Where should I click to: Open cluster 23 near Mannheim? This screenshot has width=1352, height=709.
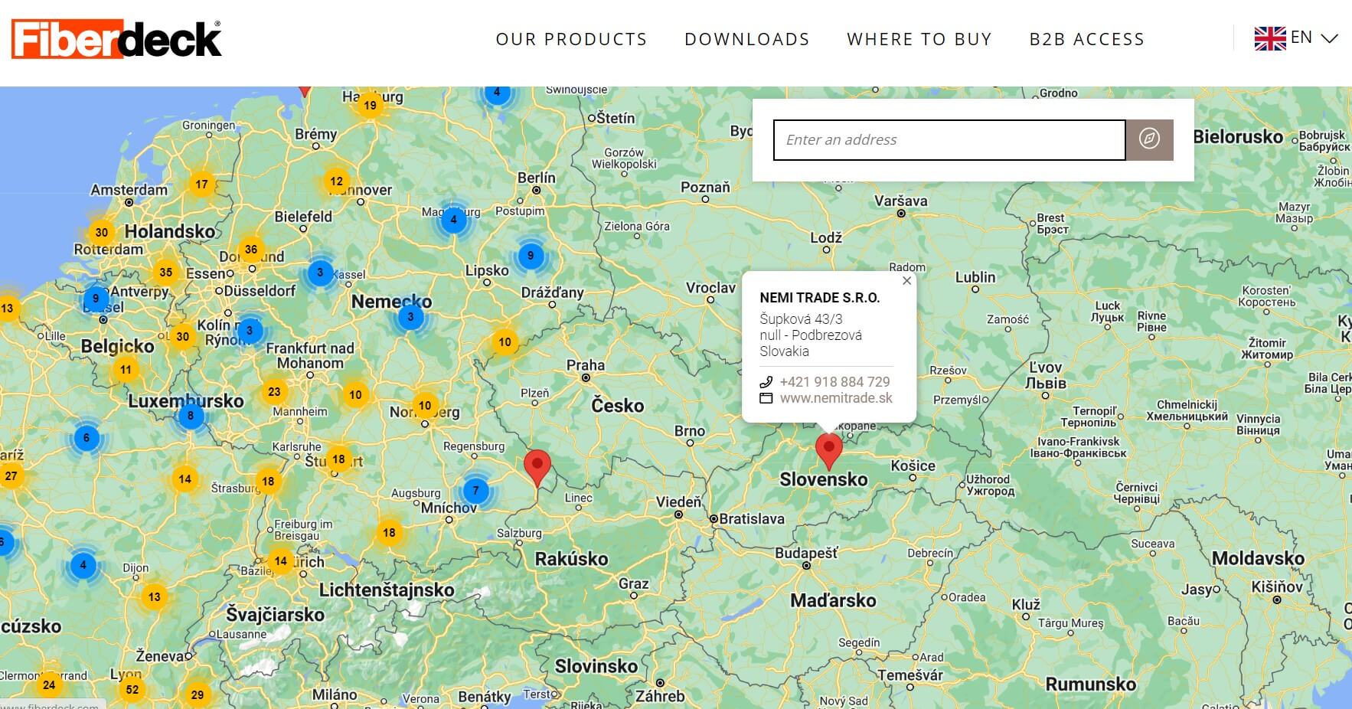[x=274, y=391]
